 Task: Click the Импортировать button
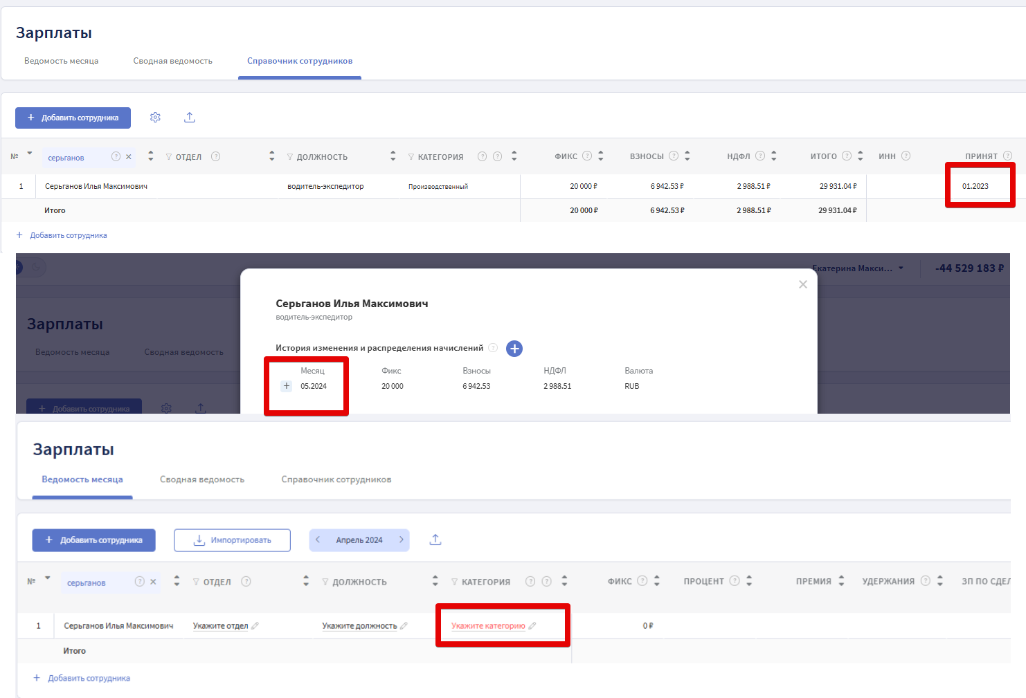[x=232, y=540]
